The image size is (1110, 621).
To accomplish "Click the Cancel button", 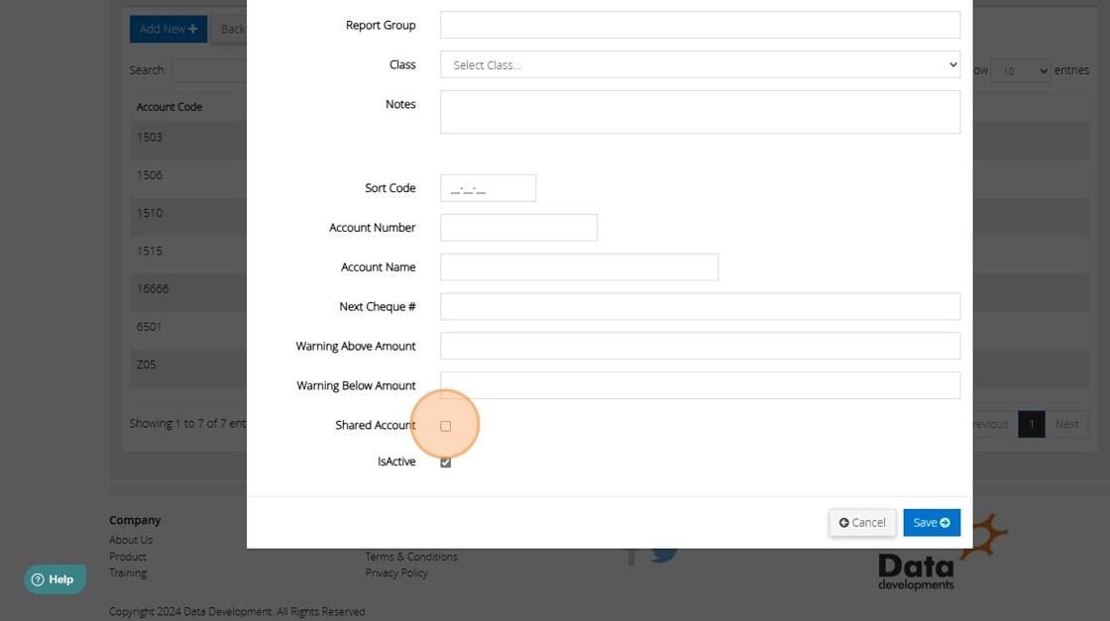I will [861, 523].
